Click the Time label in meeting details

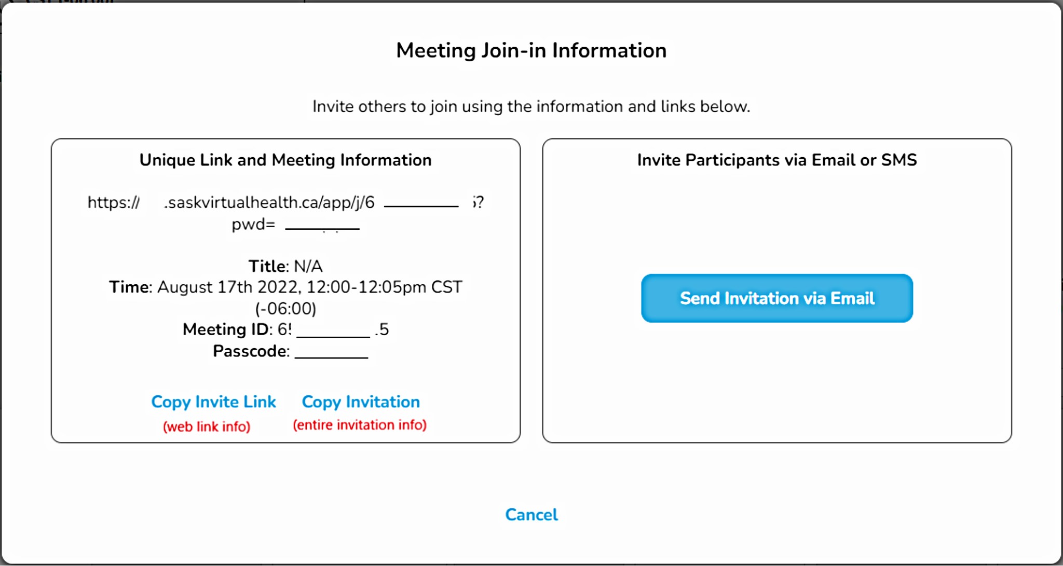(129, 287)
